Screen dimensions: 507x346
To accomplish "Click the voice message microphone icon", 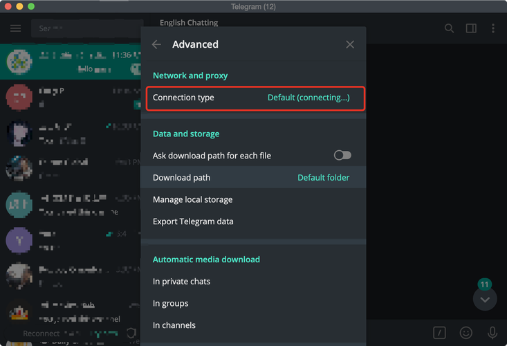I will (x=492, y=333).
